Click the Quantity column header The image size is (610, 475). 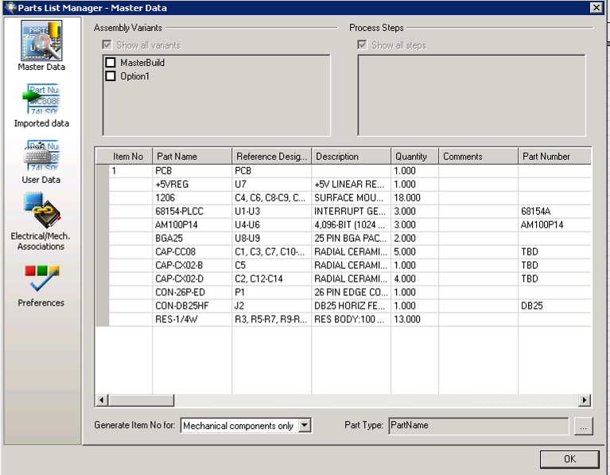click(x=414, y=157)
